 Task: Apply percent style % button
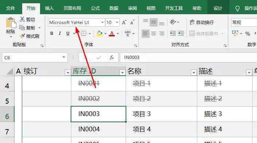(x=248, y=33)
